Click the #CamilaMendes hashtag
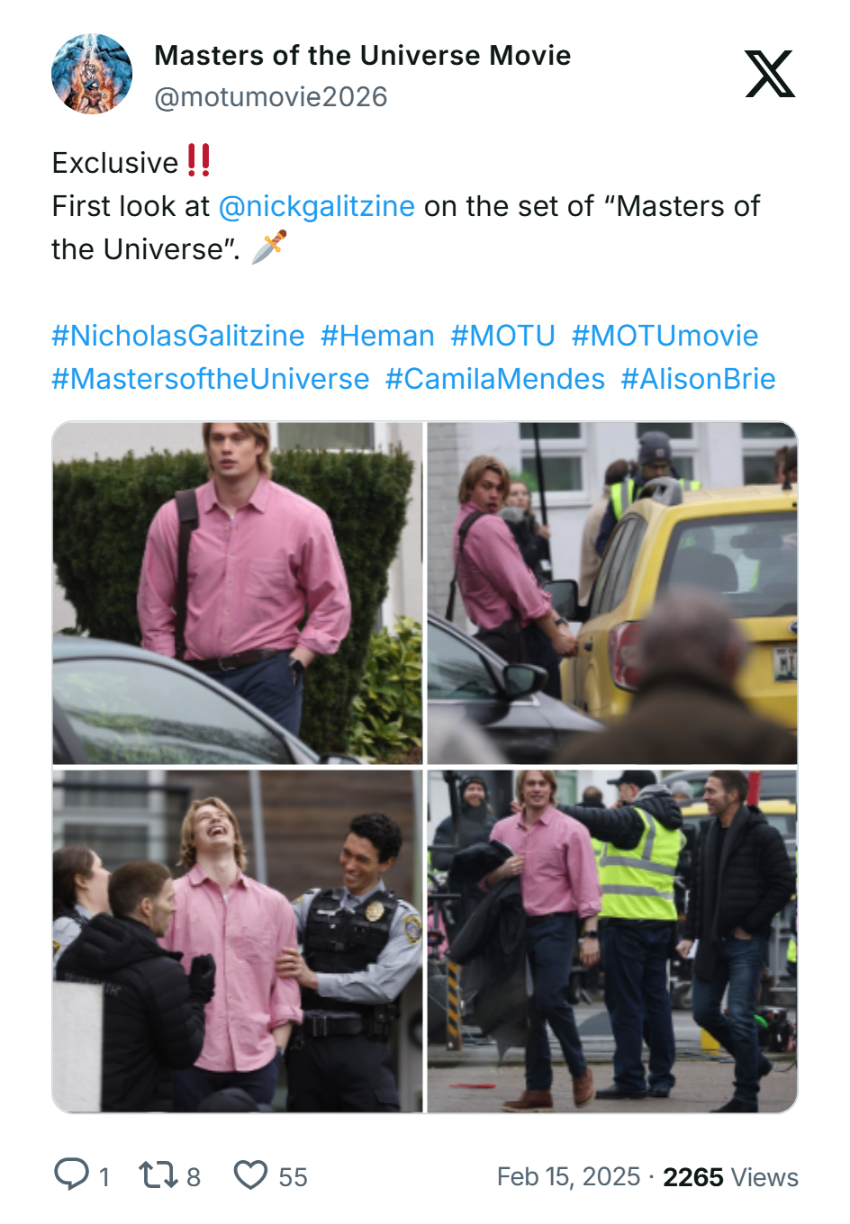The image size is (850, 1224). [495, 379]
